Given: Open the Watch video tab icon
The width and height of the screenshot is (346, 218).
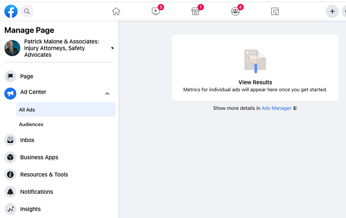Looking at the screenshot, I should pos(156,11).
